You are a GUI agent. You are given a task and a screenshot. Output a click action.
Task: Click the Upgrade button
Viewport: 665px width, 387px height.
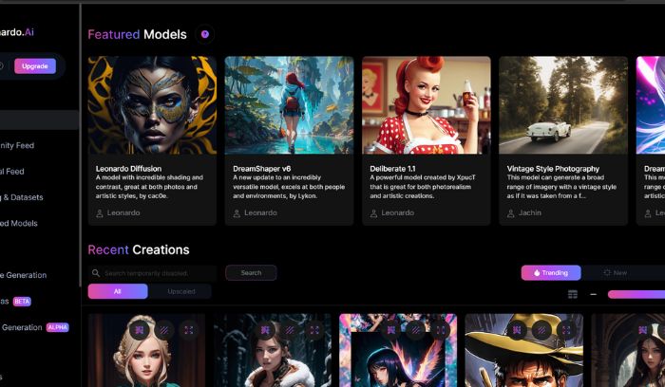(x=35, y=66)
